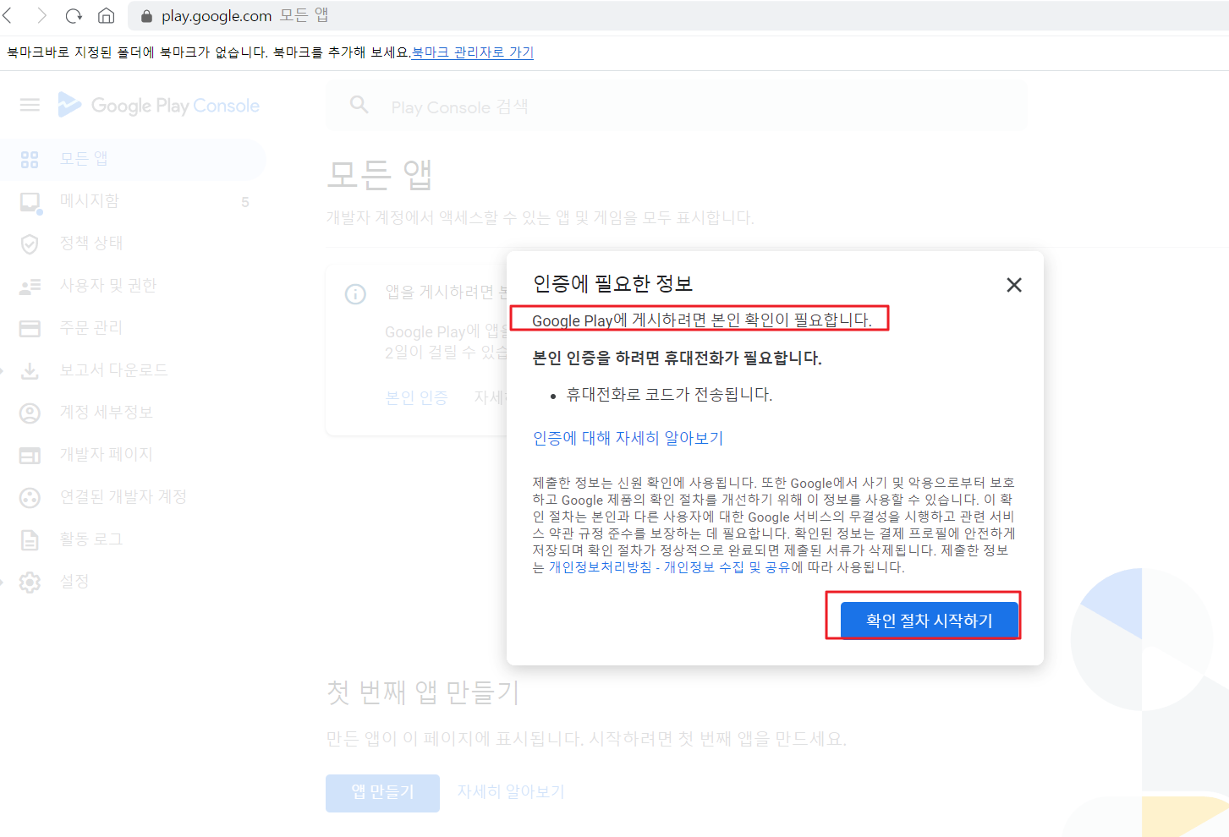
Task: Click the 활동 로그 document icon
Action: pyautogui.click(x=30, y=539)
